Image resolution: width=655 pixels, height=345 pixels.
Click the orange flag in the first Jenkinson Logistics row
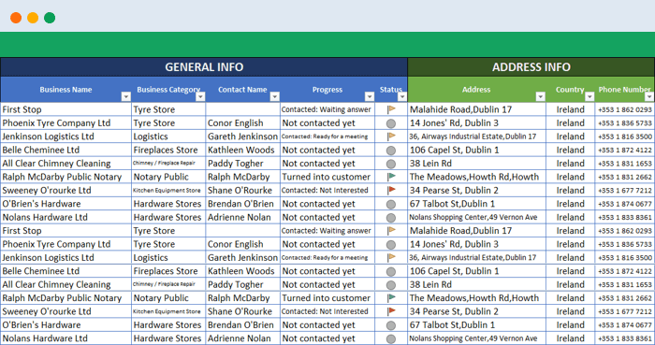(391, 137)
